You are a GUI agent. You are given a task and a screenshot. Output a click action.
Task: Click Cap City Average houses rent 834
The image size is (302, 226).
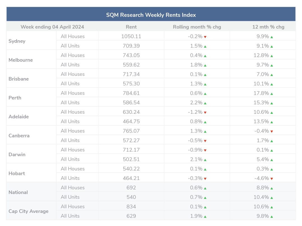tap(131, 206)
